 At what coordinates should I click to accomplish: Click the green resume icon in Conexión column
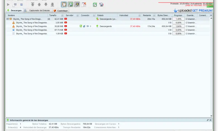pyautogui.click(x=81, y=26)
